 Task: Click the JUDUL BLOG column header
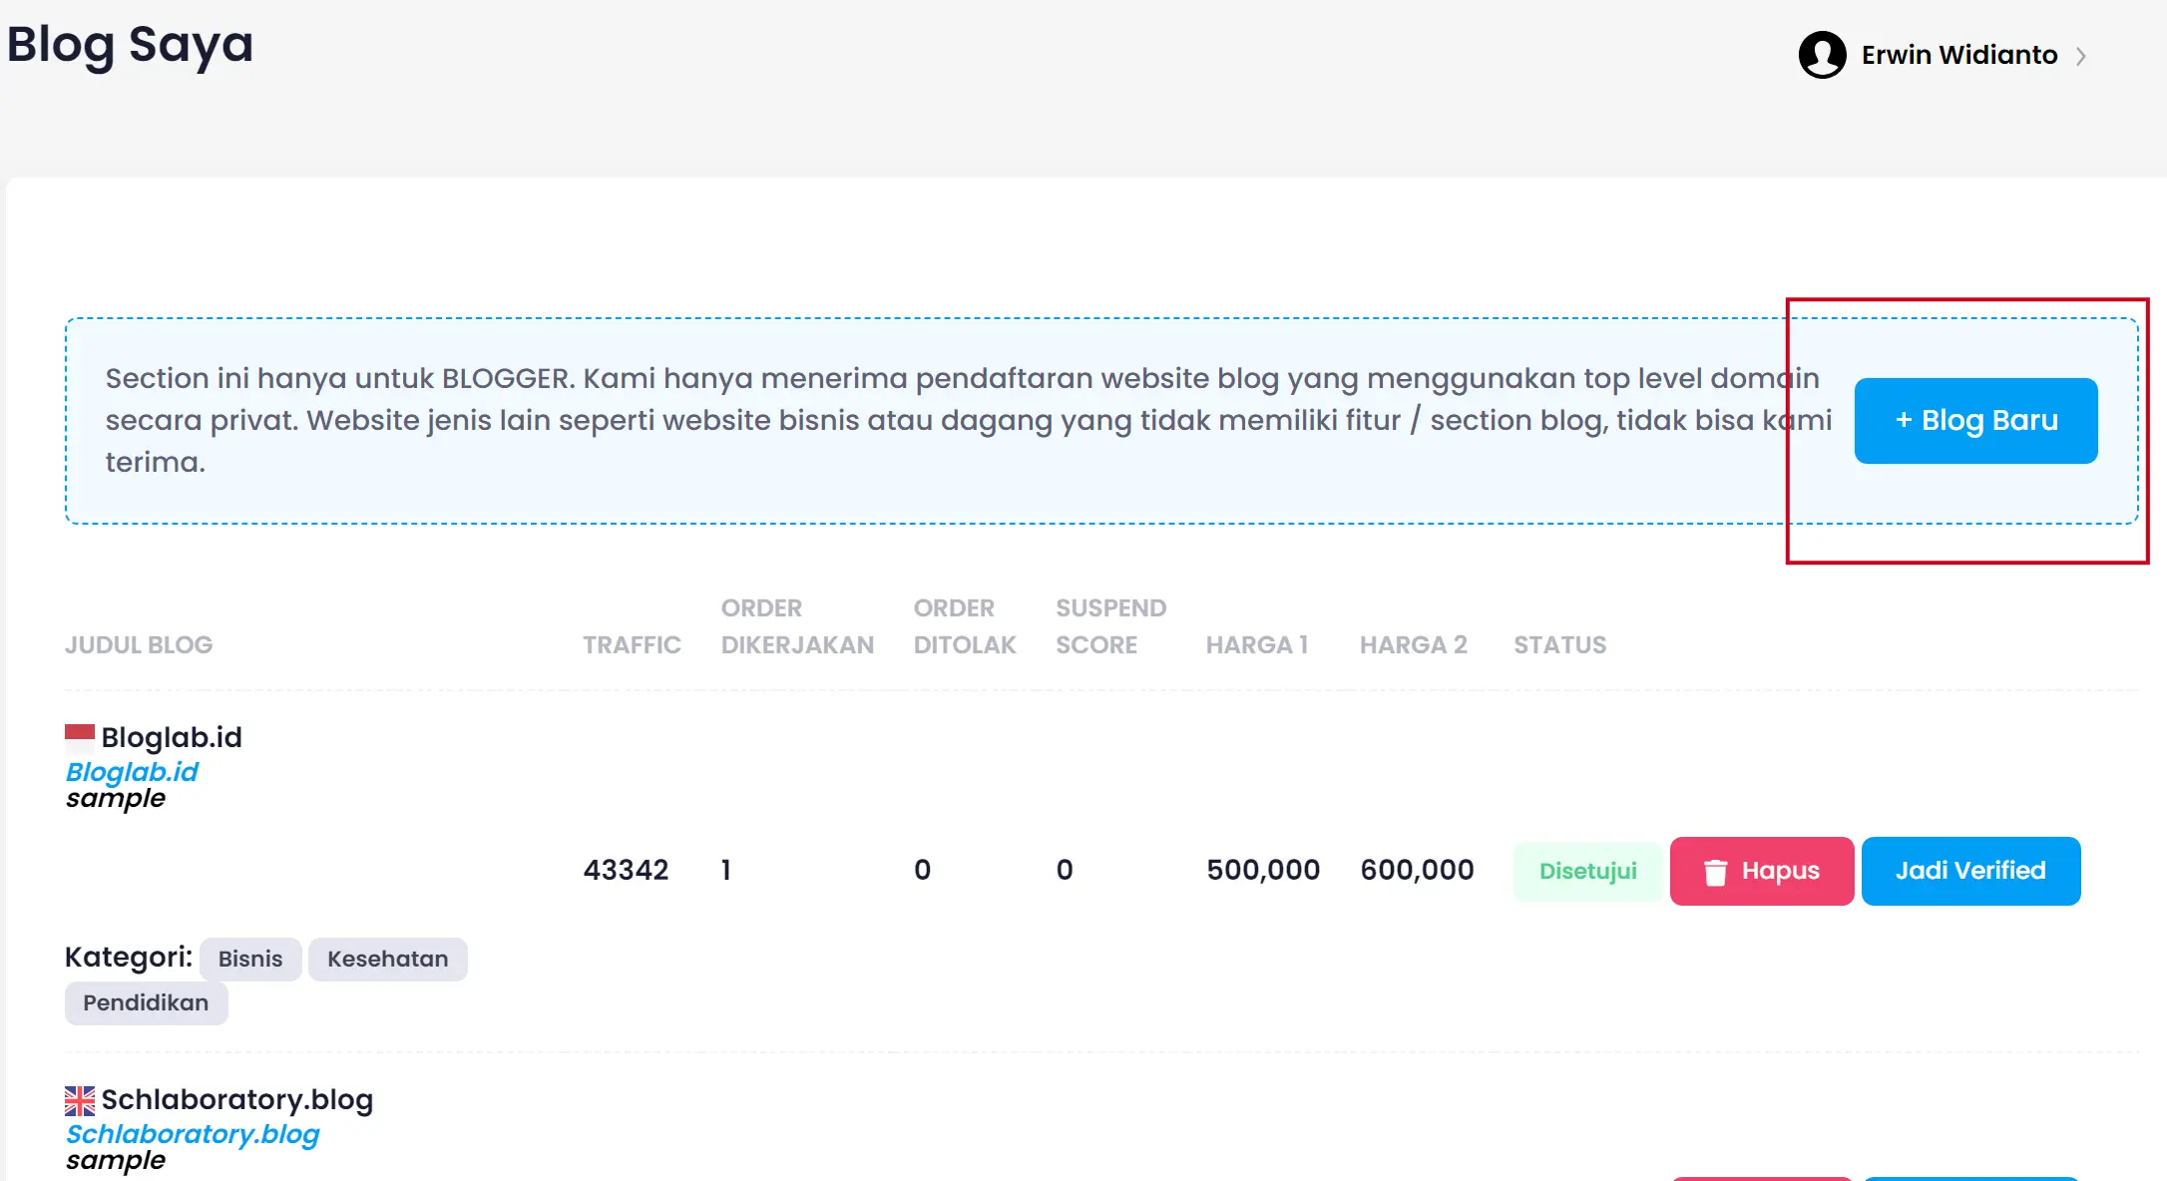click(x=139, y=644)
